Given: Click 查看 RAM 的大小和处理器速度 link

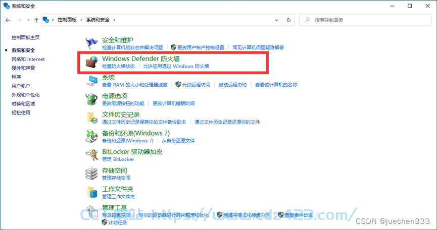Looking at the screenshot, I should pyautogui.click(x=135, y=85).
